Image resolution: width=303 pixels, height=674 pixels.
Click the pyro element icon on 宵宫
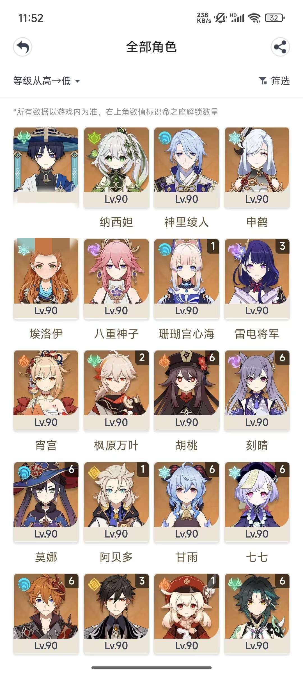(x=24, y=361)
